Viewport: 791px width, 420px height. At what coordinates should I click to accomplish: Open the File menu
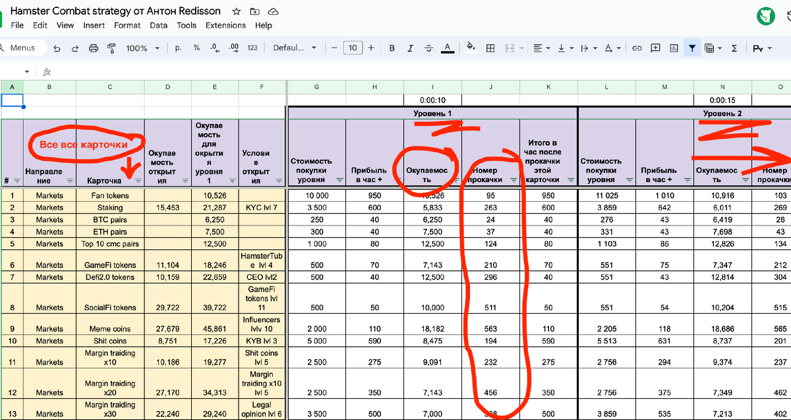click(17, 25)
